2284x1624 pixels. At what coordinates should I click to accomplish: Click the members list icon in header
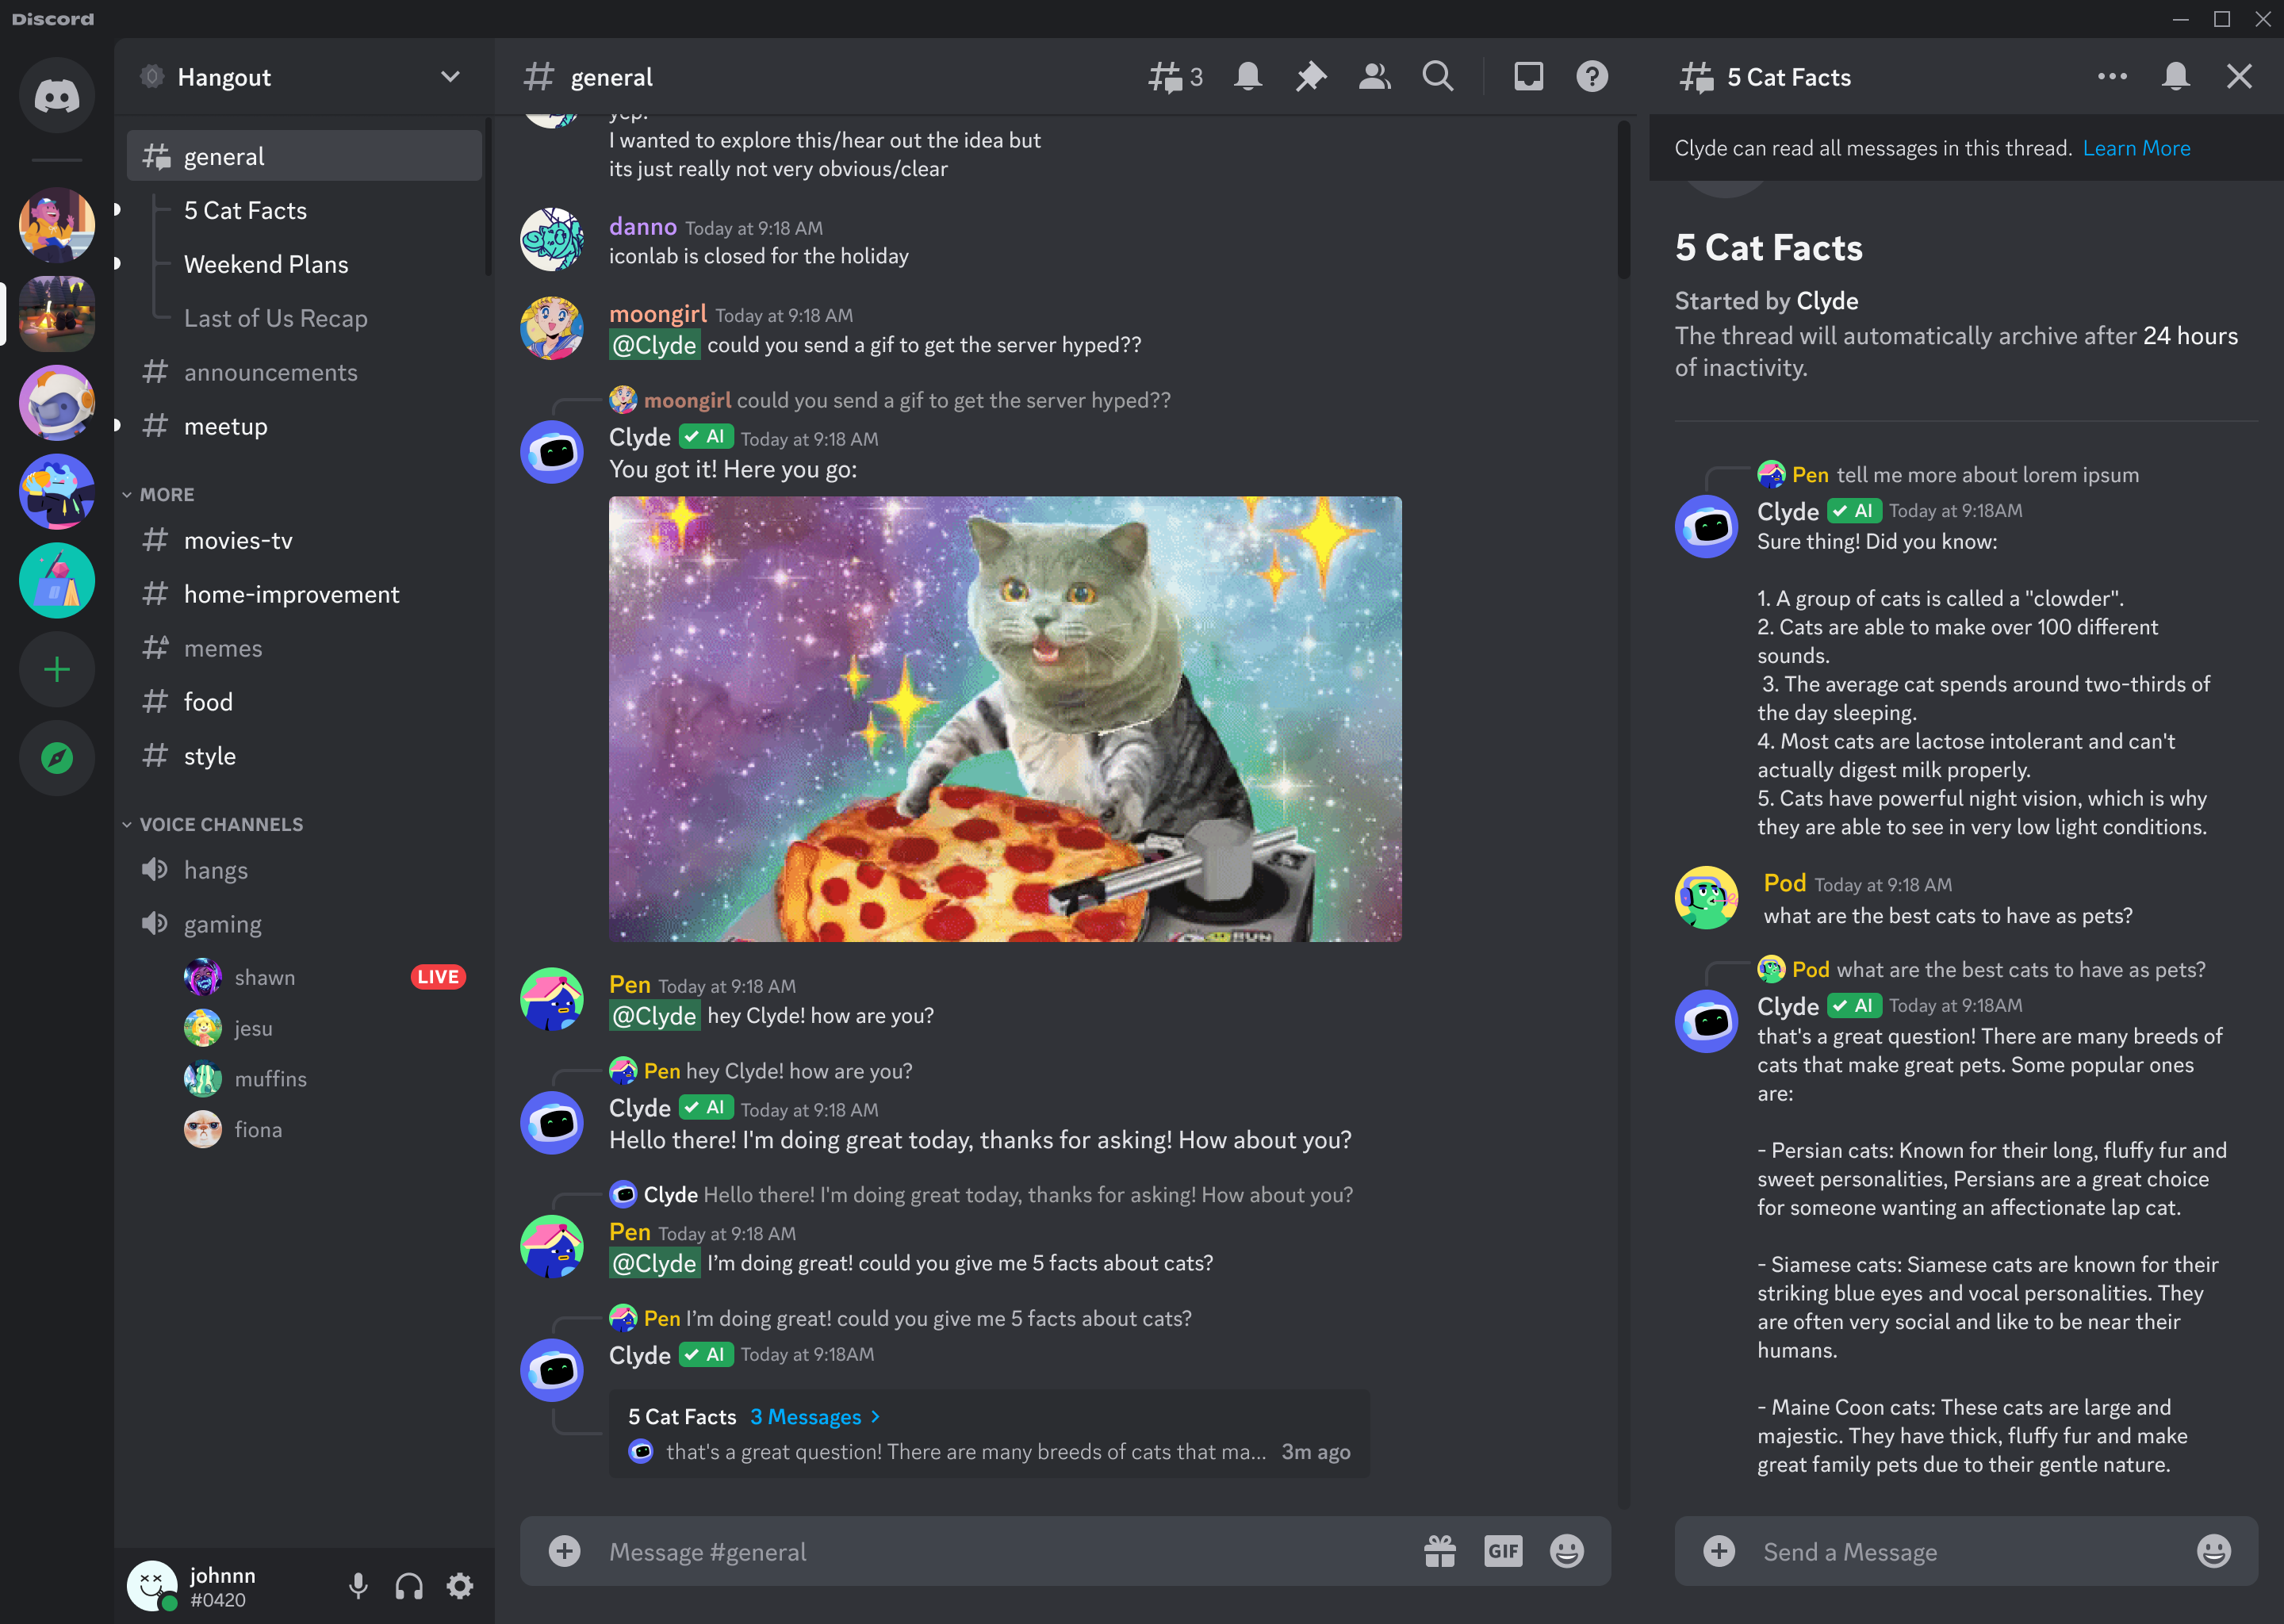pyautogui.click(x=1376, y=75)
